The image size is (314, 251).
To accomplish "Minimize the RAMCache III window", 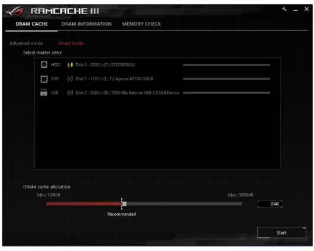I will pyautogui.click(x=296, y=9).
